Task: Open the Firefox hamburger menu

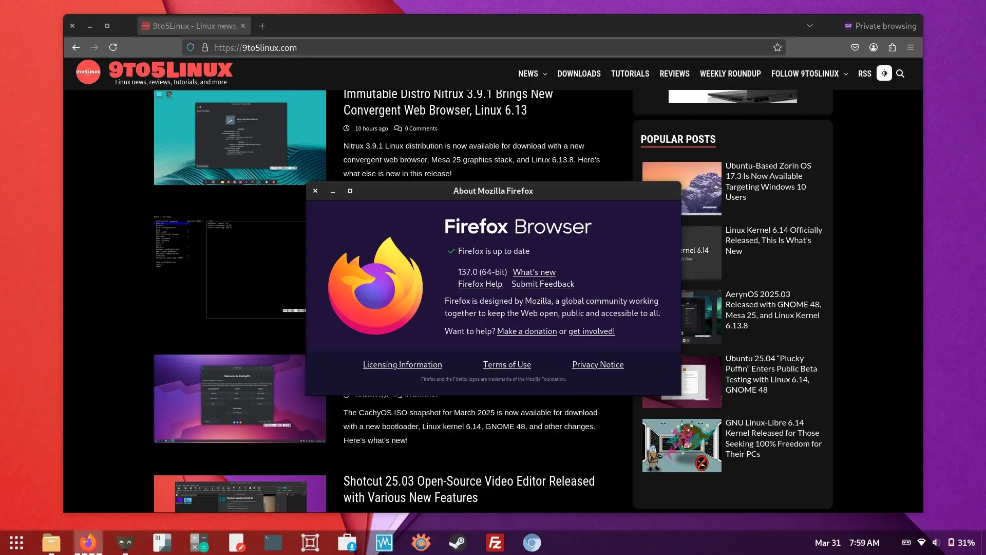Action: click(911, 47)
